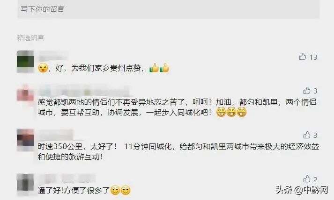The image size is (334, 200).
Task: Open the second commenter's pink avatar
Action: 25,94
